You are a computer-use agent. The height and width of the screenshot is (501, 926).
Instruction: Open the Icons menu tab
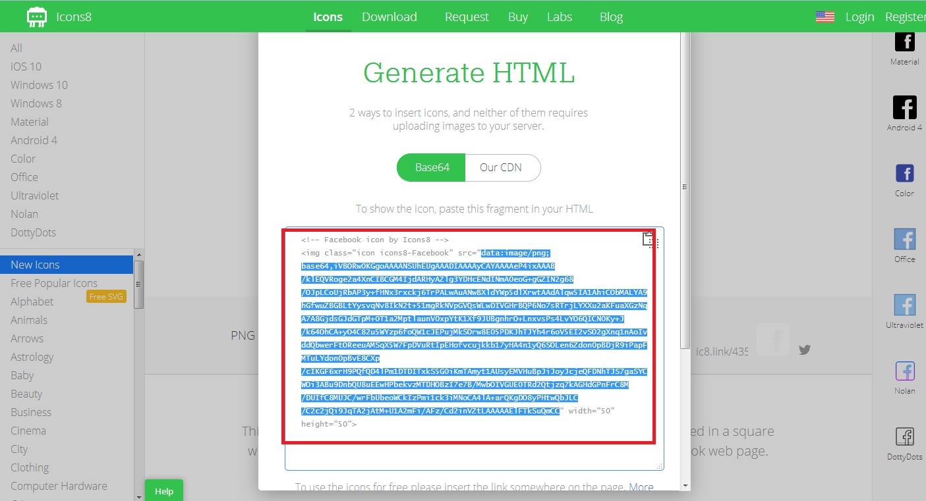(328, 17)
